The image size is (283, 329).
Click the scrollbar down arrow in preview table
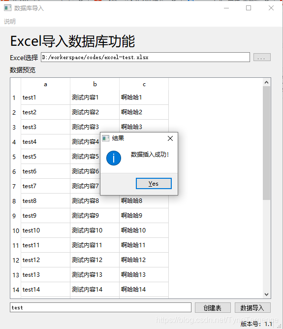pos(266,295)
